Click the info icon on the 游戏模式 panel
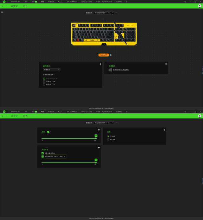The height and width of the screenshot is (220, 203). [x=101, y=64]
